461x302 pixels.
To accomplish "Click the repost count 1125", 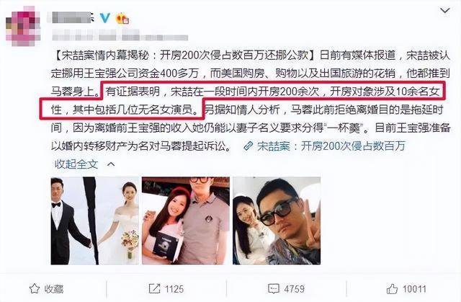I will (x=174, y=289).
